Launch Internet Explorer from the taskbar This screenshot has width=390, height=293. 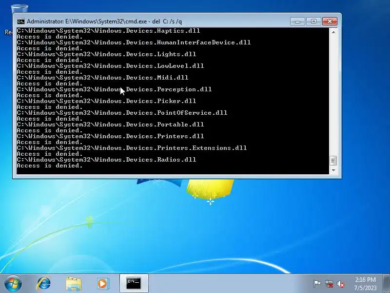pos(44,284)
